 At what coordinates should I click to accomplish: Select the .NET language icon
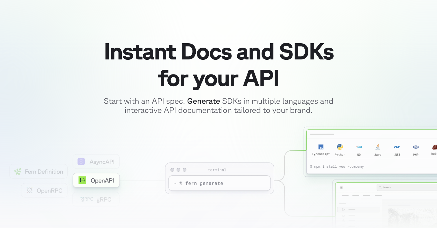click(397, 147)
